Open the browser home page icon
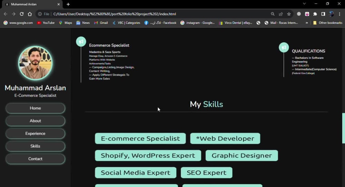The image size is (345, 187). (x=30, y=14)
